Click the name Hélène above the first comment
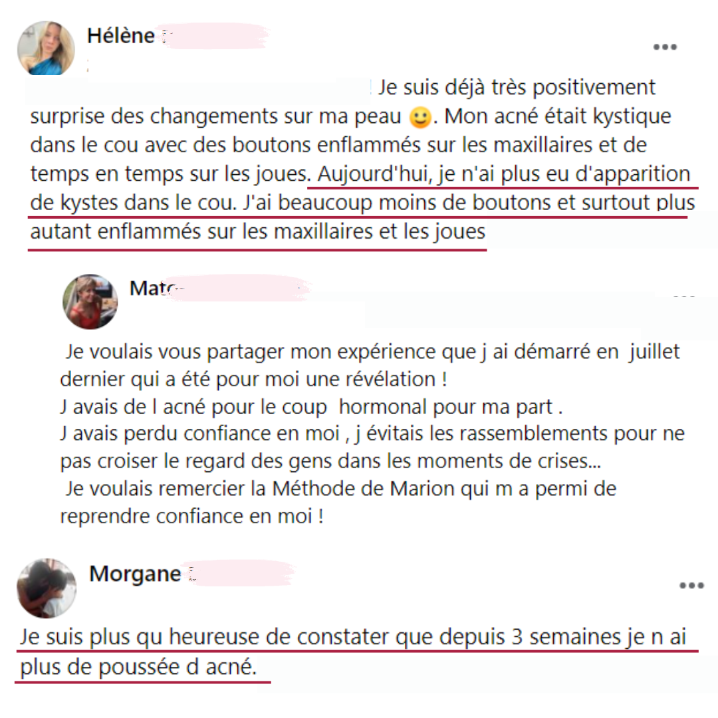Image resolution: width=718 pixels, height=718 pixels. 121,36
